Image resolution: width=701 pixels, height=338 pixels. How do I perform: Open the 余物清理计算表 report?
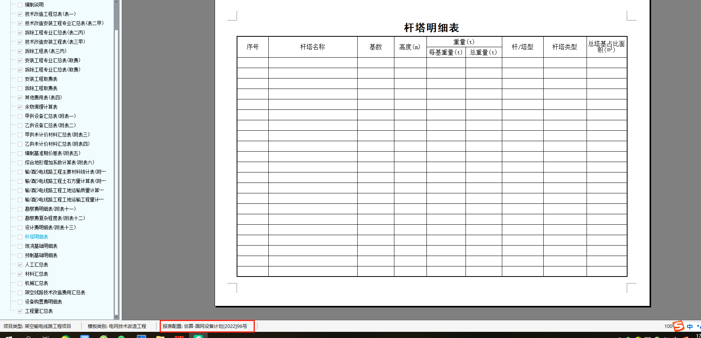click(x=41, y=107)
